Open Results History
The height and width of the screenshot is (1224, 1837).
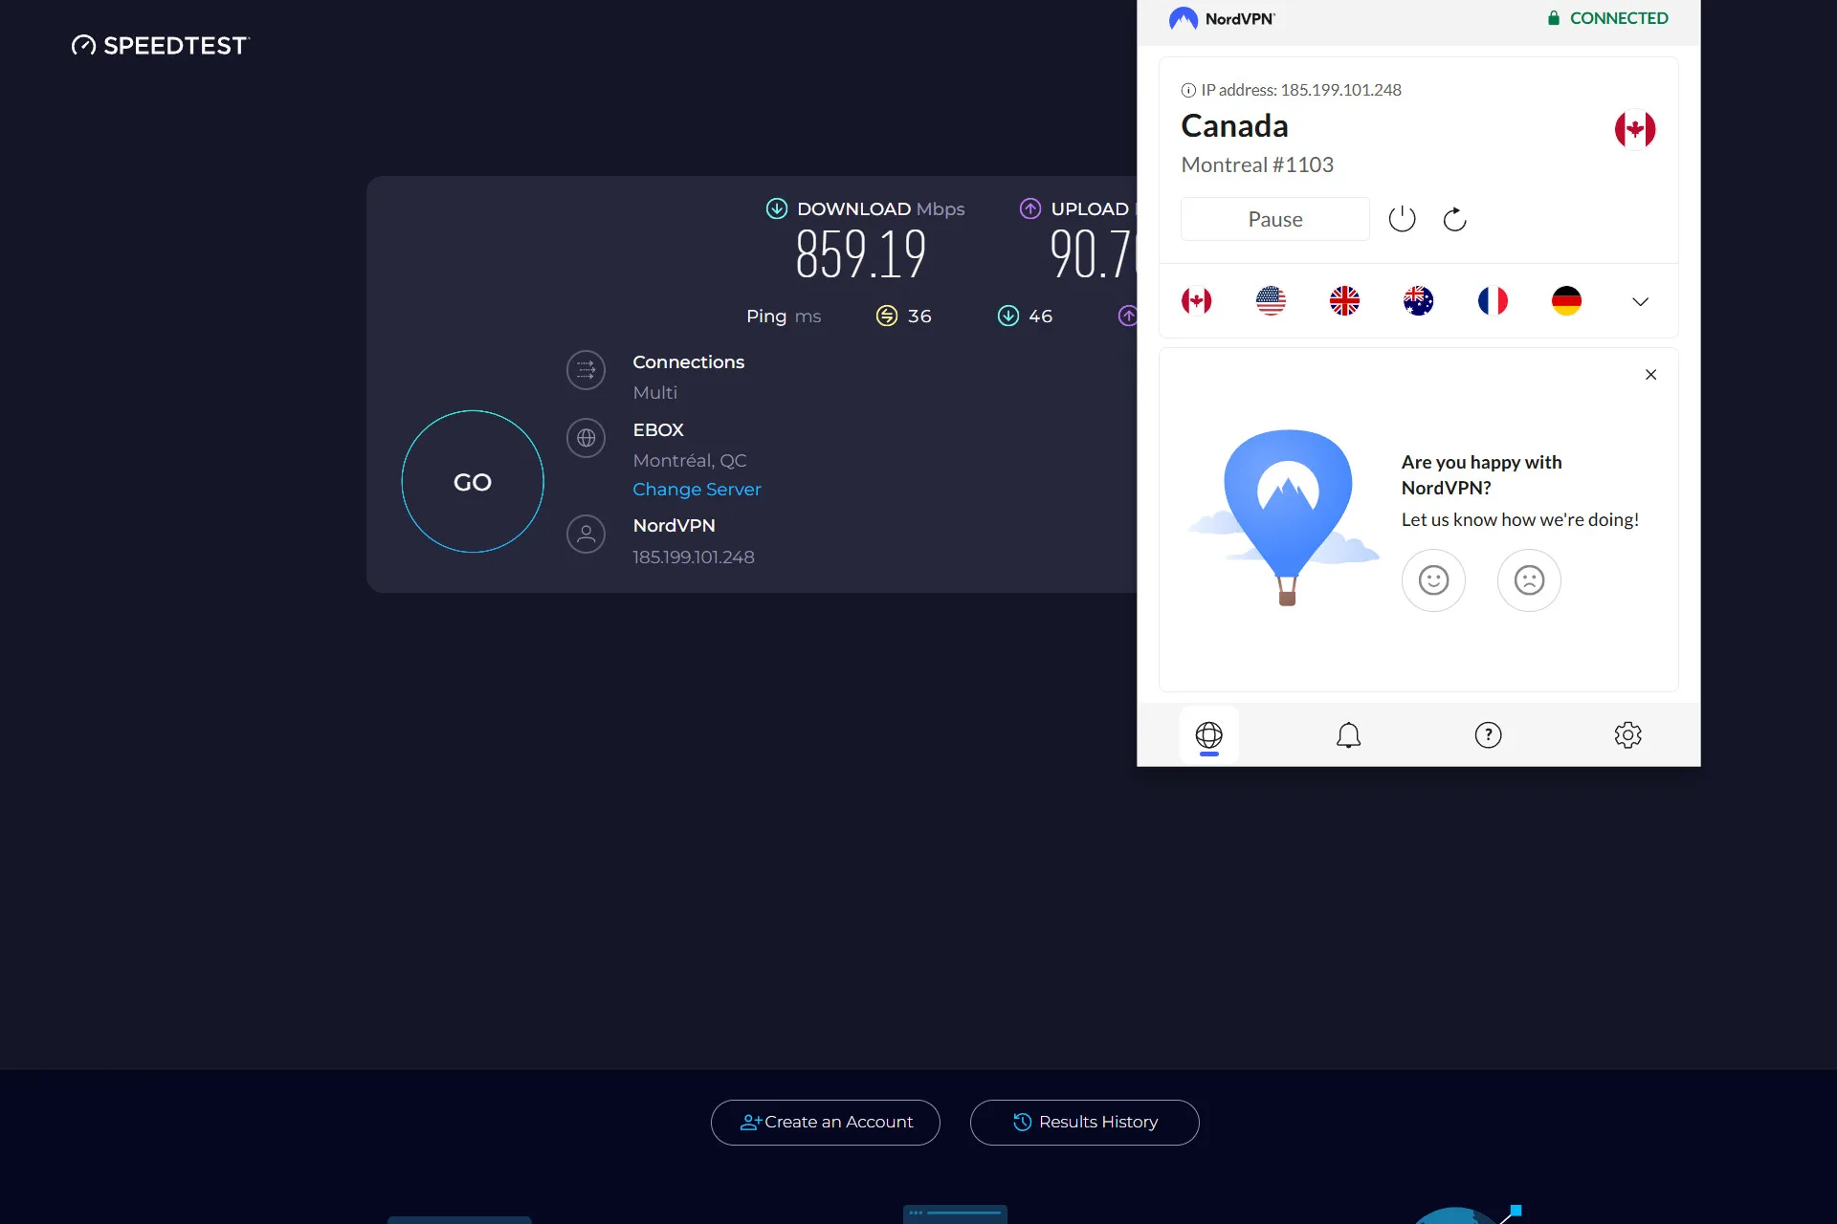coord(1084,1123)
